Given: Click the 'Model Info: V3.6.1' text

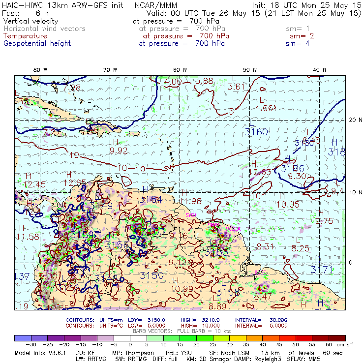Looking at the screenshot, I should [x=40, y=353].
